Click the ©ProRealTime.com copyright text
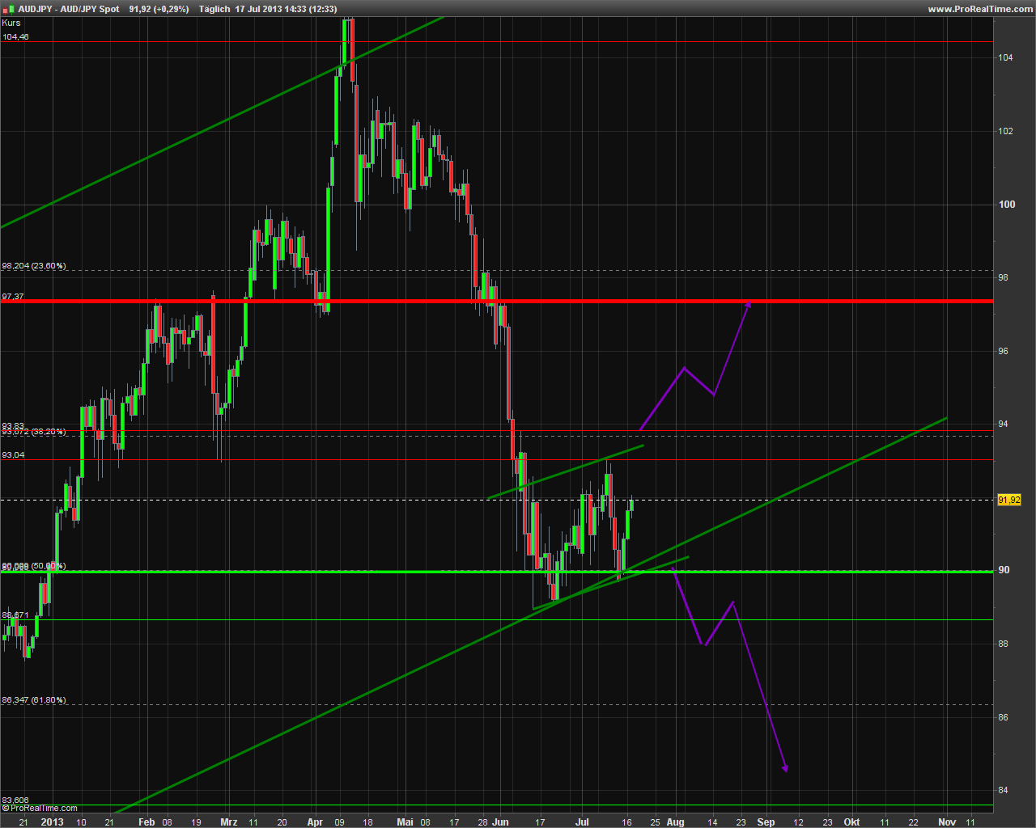 point(40,808)
